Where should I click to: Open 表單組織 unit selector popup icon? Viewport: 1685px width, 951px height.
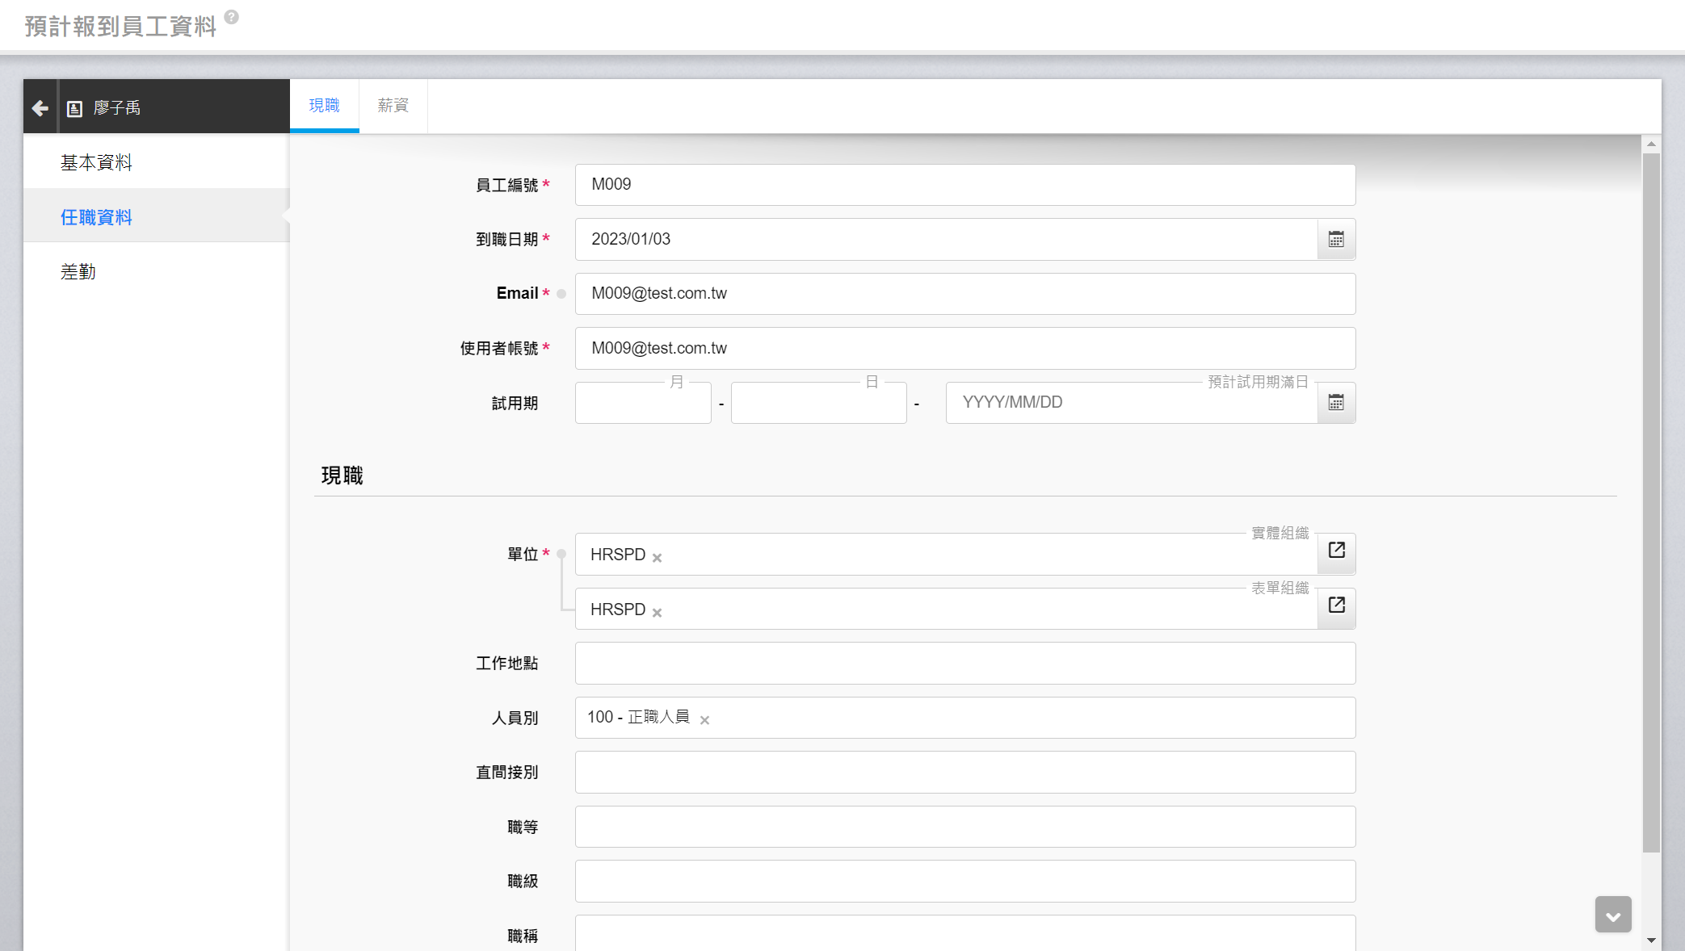1336,605
